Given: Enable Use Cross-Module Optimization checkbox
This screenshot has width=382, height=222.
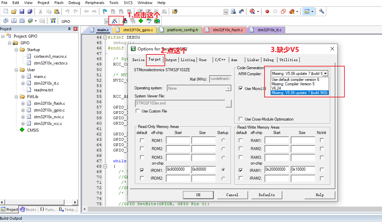Looking at the screenshot, I should point(241,119).
